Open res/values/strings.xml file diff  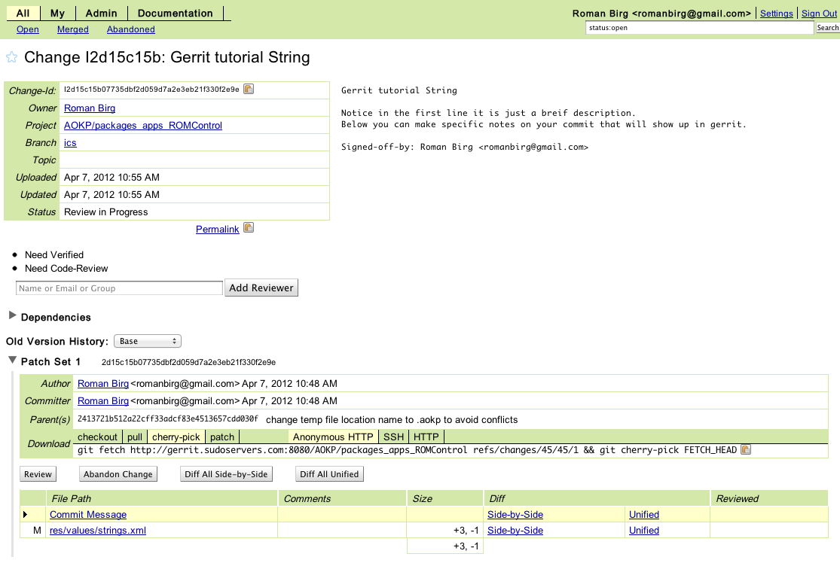click(x=97, y=530)
